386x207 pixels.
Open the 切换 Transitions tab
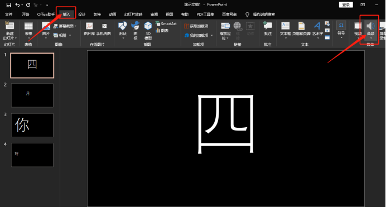(x=97, y=15)
